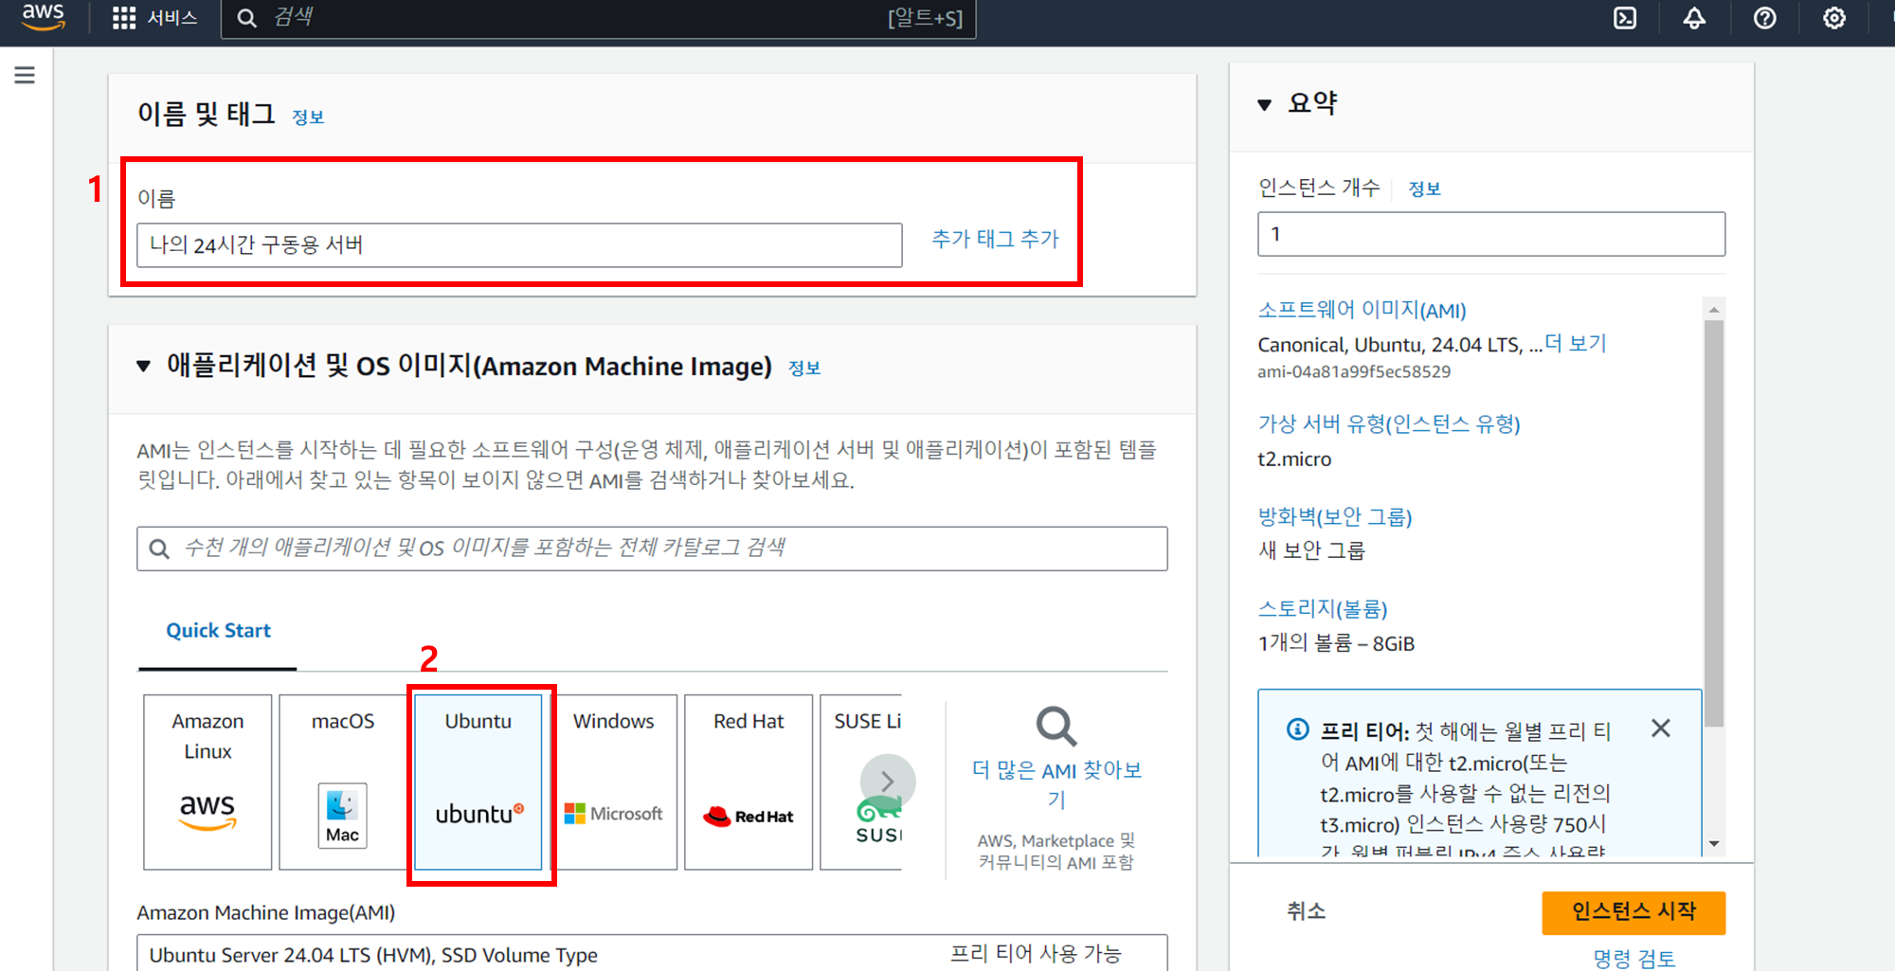
Task: Open the 방화벽(보안 그룹) summary link
Action: pyautogui.click(x=1335, y=516)
